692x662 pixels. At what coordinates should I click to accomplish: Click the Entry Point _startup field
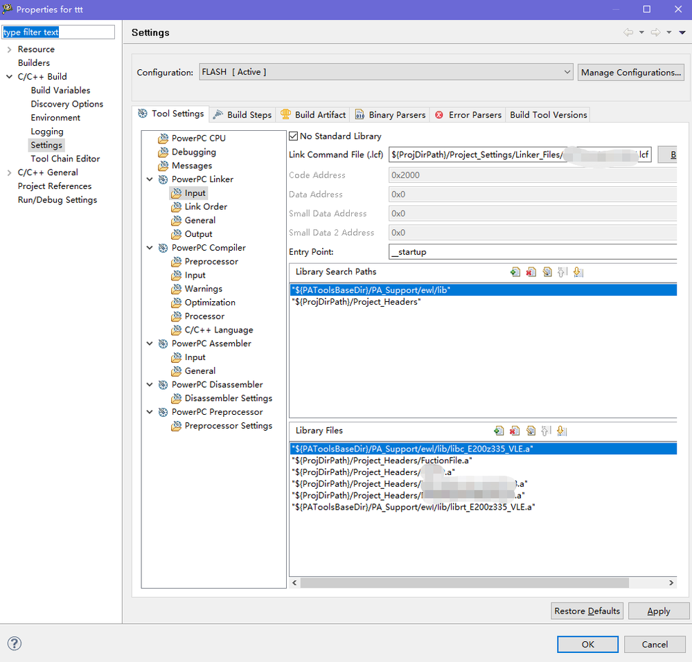[533, 252]
